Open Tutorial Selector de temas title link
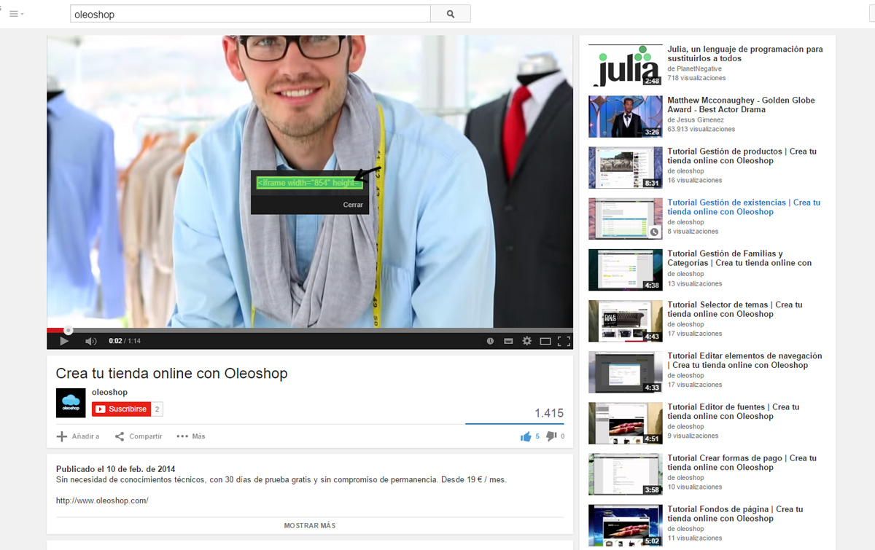The height and width of the screenshot is (550, 875). tap(735, 310)
